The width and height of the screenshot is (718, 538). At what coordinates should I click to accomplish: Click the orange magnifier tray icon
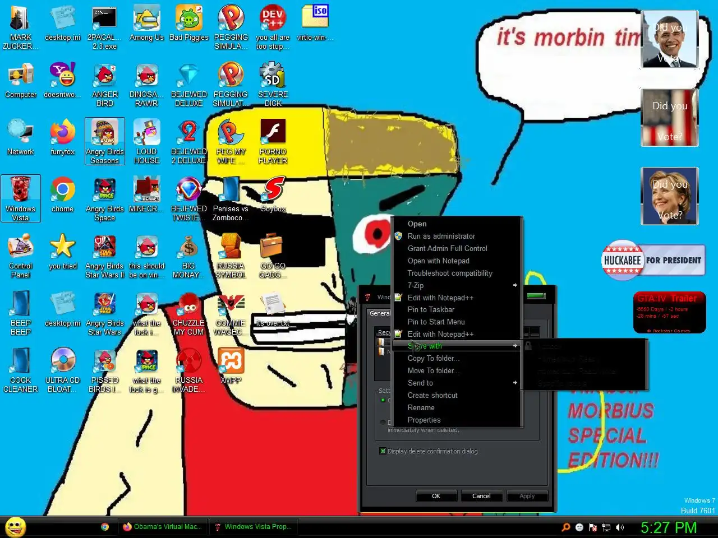(x=566, y=527)
